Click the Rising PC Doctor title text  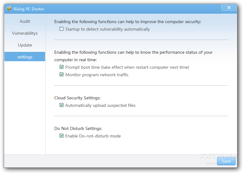point(29,9)
